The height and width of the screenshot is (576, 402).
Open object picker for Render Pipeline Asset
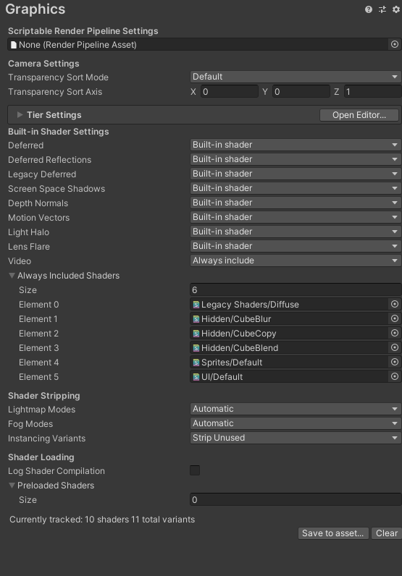pyautogui.click(x=395, y=44)
